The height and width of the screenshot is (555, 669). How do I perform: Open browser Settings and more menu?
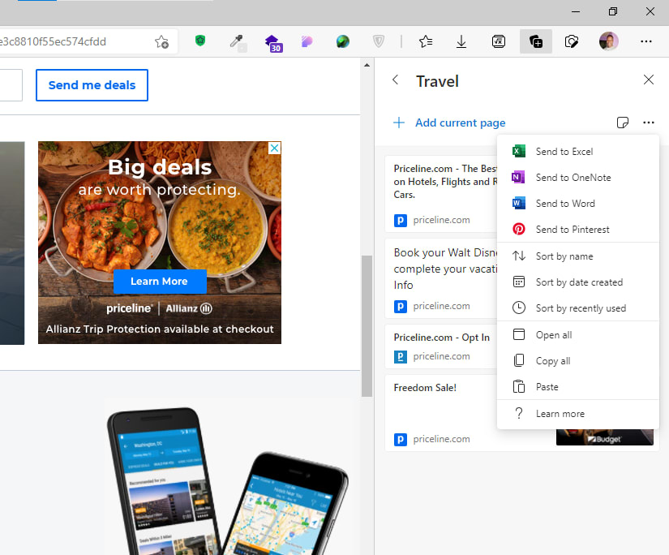point(646,41)
